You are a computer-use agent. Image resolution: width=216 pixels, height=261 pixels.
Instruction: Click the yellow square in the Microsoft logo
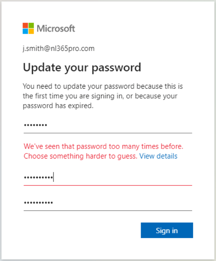31,31
